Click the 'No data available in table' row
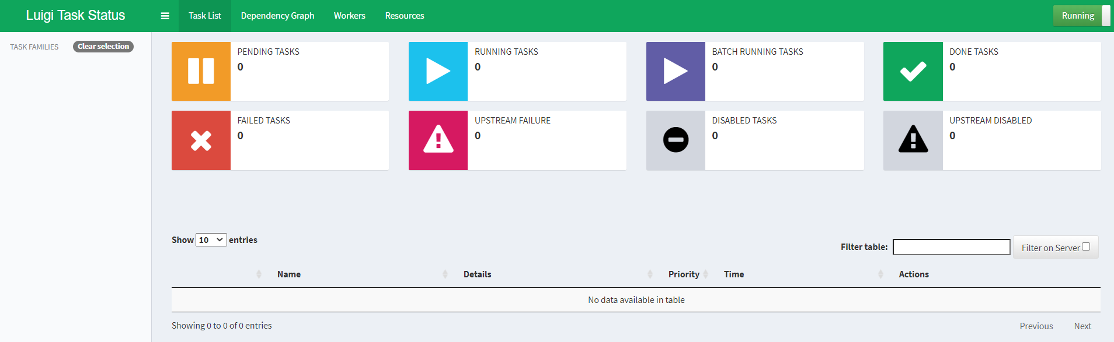The height and width of the screenshot is (342, 1114). [636, 300]
